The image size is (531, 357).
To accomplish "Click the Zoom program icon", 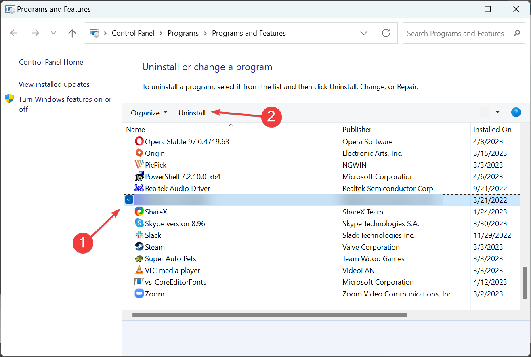I will tap(139, 294).
